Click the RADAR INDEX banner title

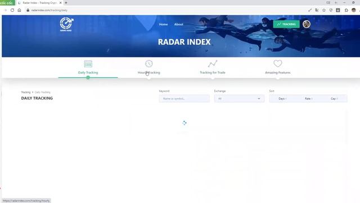(184, 42)
